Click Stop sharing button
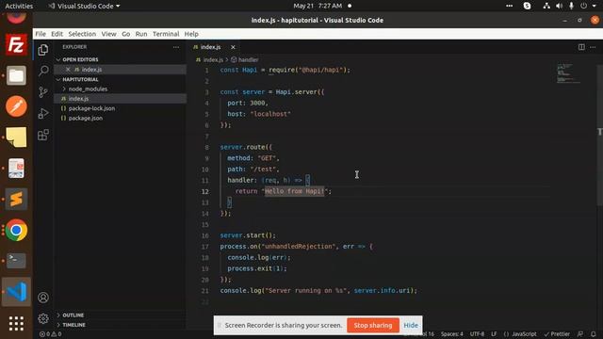603x339 pixels. (x=373, y=325)
